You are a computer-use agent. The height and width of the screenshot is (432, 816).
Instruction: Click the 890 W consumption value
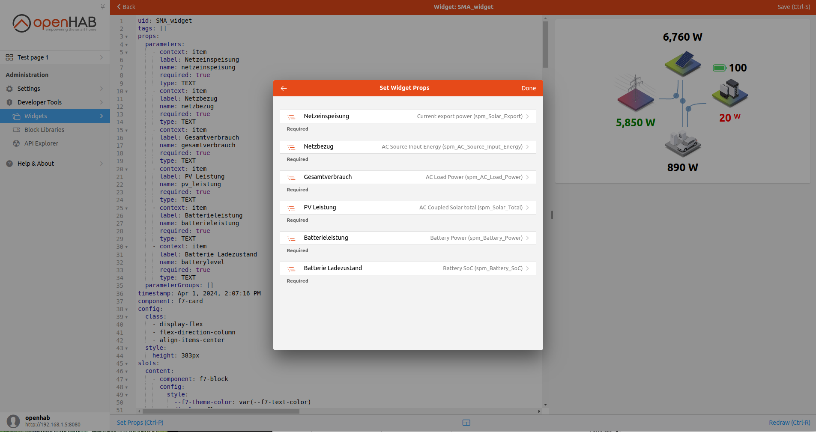coord(683,168)
